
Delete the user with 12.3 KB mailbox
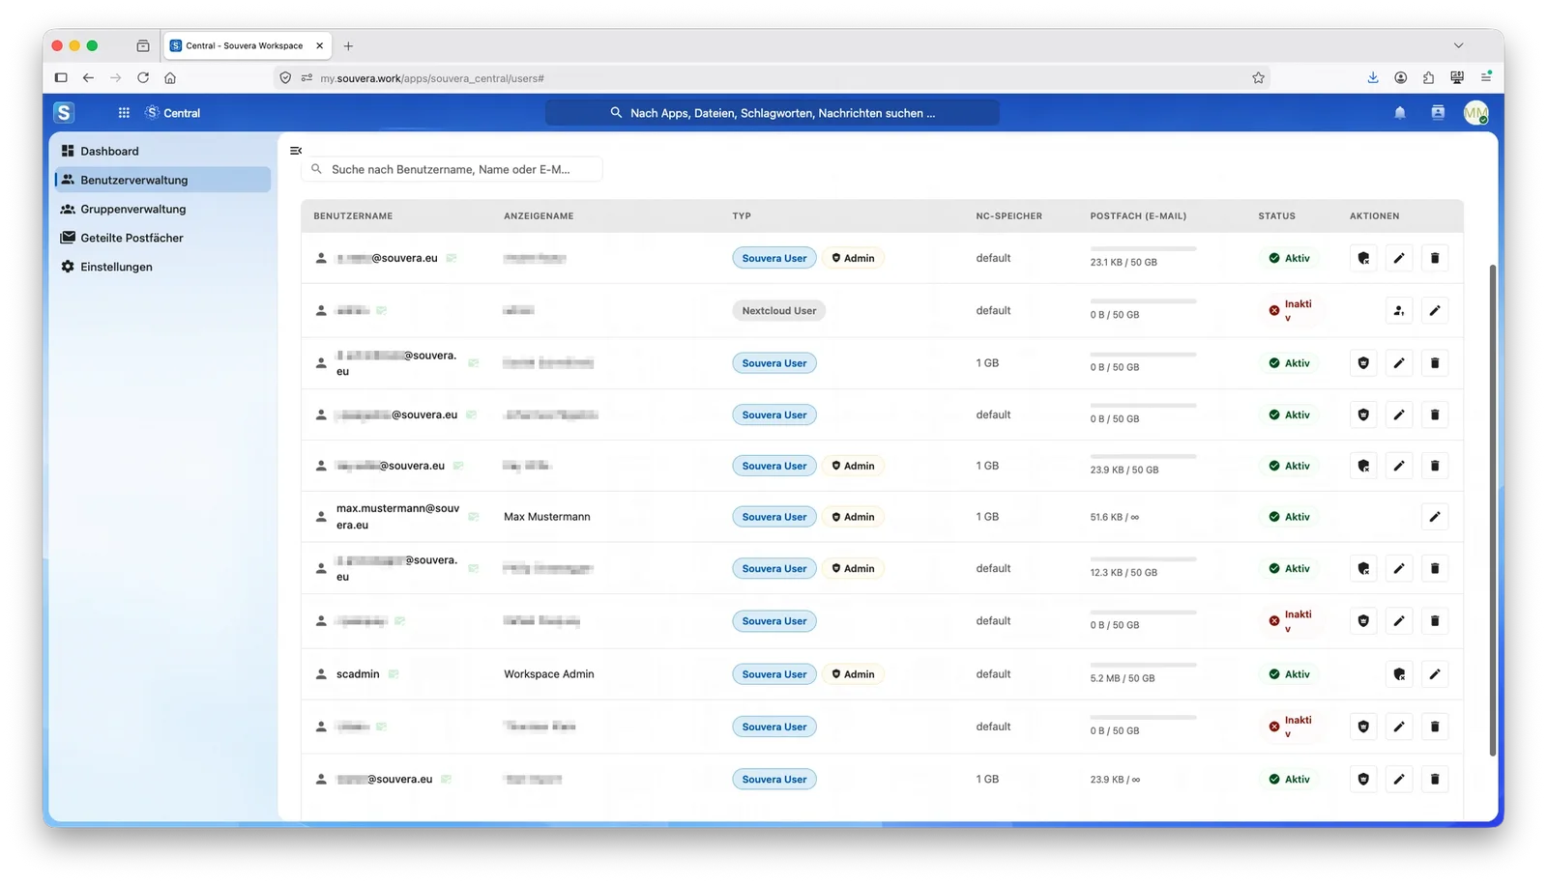pos(1435,568)
